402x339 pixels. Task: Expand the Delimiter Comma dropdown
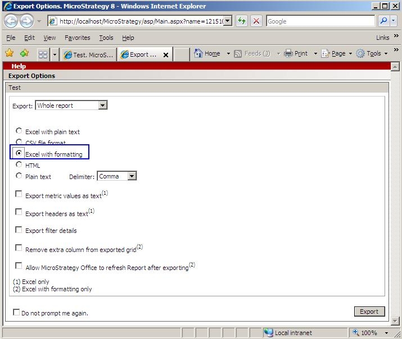point(132,176)
